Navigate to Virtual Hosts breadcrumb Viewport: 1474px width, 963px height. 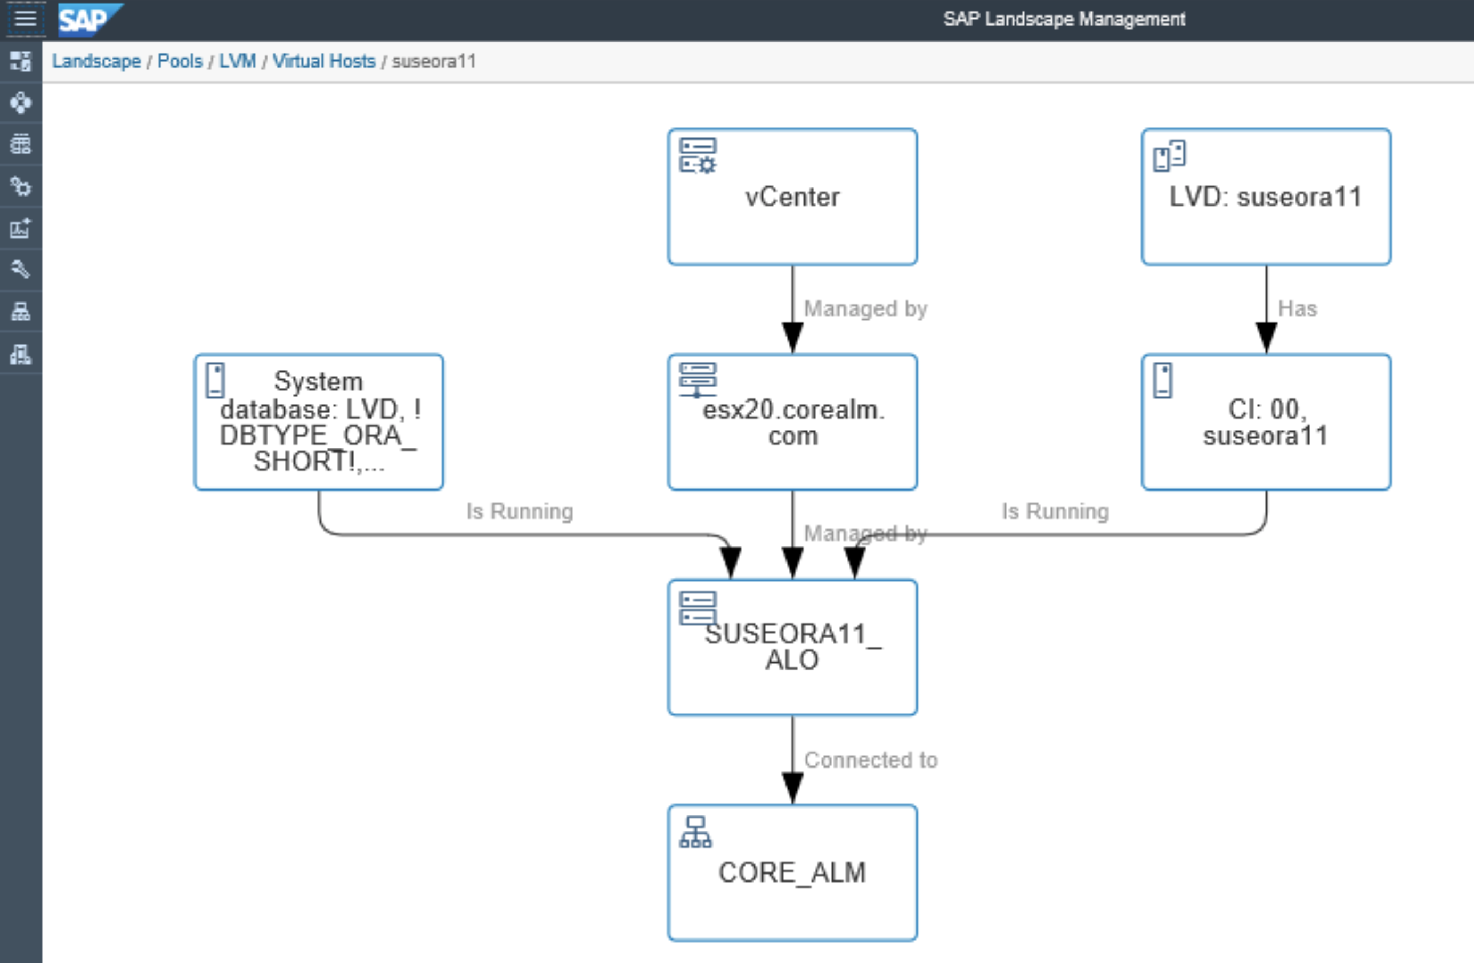pos(324,61)
